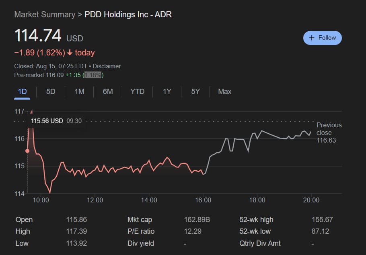This screenshot has height=255, width=366.
Task: Click the Follow button
Action: 322,38
